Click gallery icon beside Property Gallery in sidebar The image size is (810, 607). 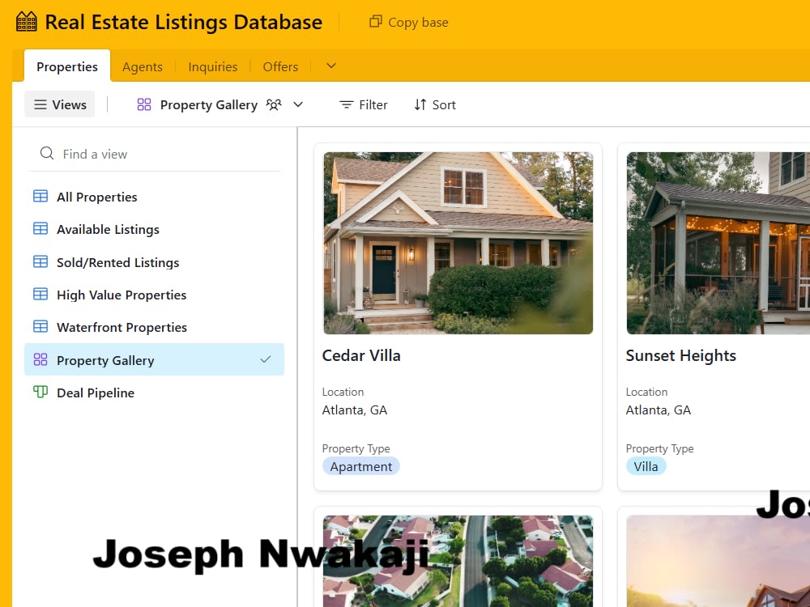[x=40, y=359]
